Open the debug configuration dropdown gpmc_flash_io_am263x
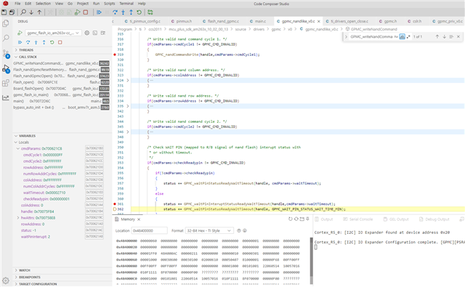The image size is (465, 287). coord(53,33)
